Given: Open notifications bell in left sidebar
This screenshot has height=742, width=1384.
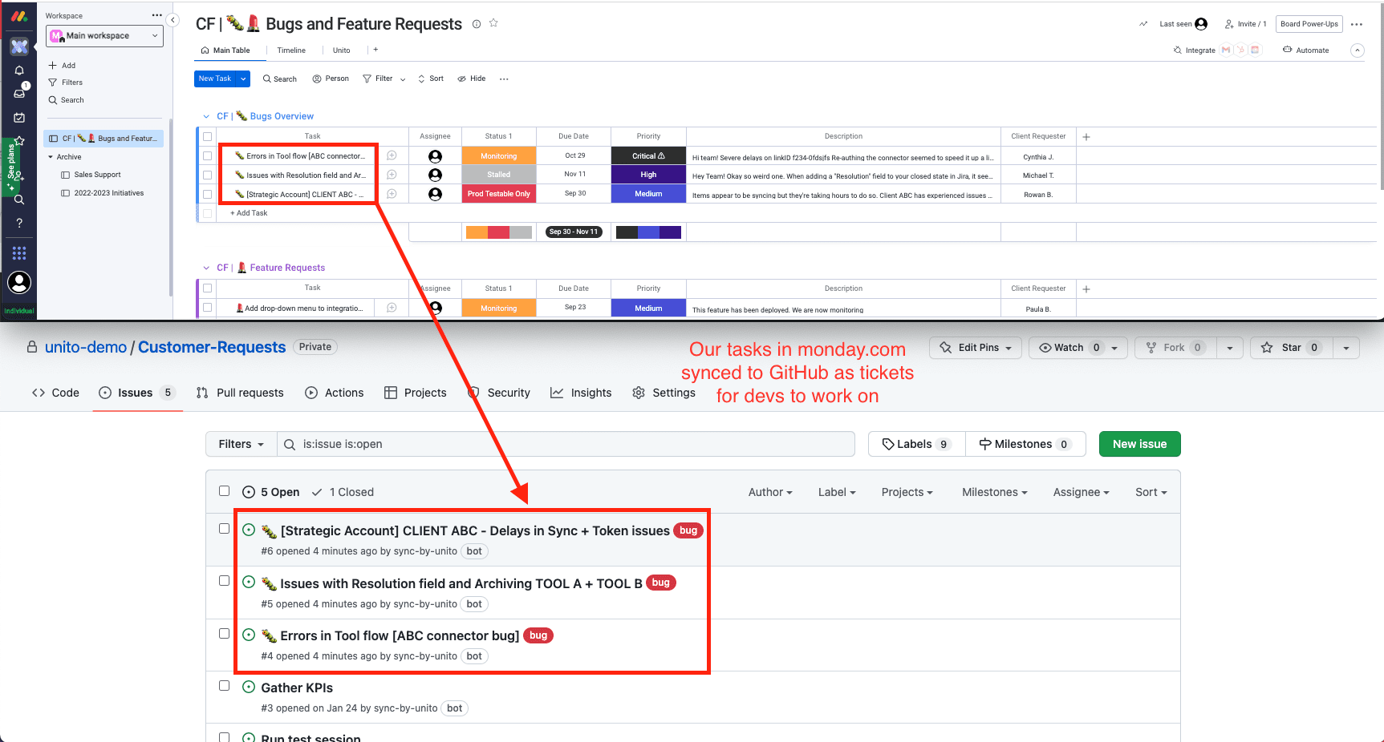Looking at the screenshot, I should pos(19,71).
